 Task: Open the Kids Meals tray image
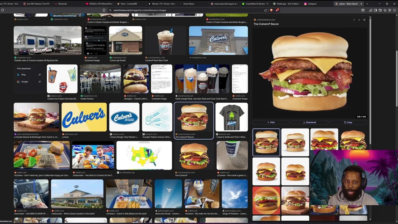(129, 194)
